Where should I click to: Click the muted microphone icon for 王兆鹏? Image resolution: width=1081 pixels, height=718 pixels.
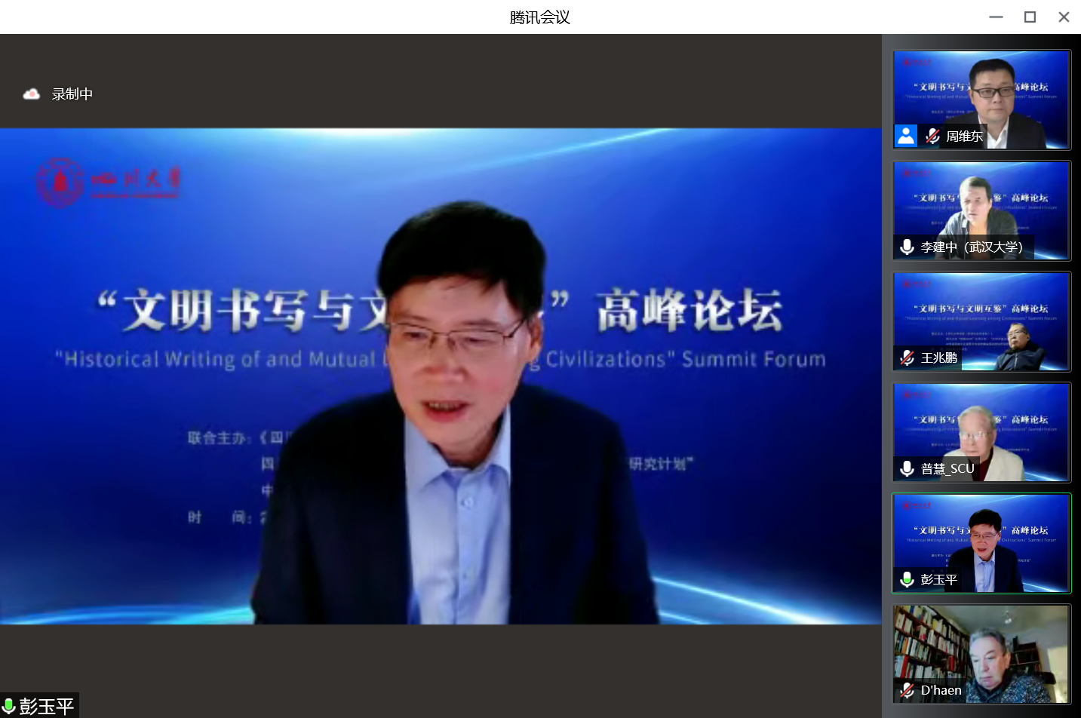(907, 357)
